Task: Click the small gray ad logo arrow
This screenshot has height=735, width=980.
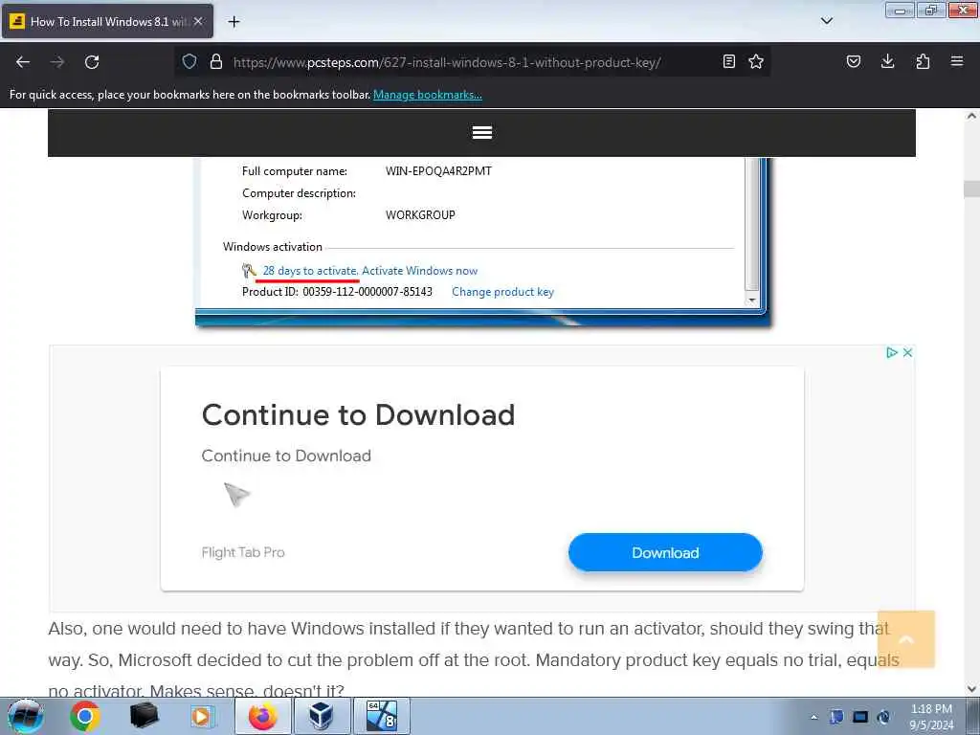Action: (237, 495)
